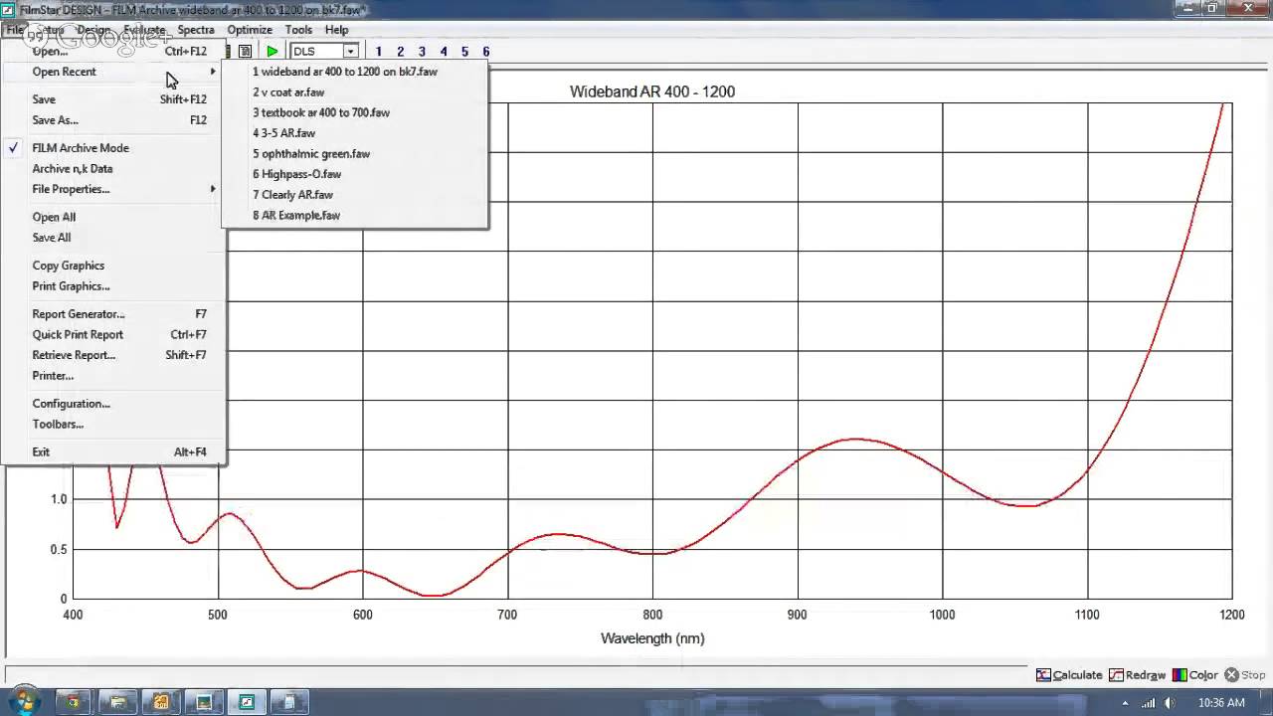Open the file explorer folder in taskbar
1273x716 pixels.
[116, 702]
